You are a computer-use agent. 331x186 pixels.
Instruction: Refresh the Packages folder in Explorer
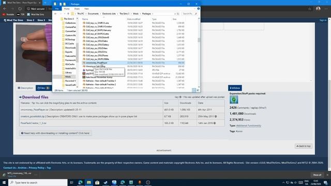[x=178, y=14]
